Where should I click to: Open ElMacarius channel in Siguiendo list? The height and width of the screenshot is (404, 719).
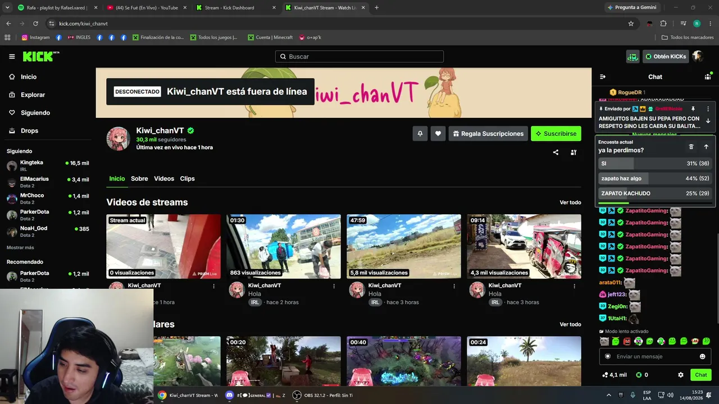(48, 182)
